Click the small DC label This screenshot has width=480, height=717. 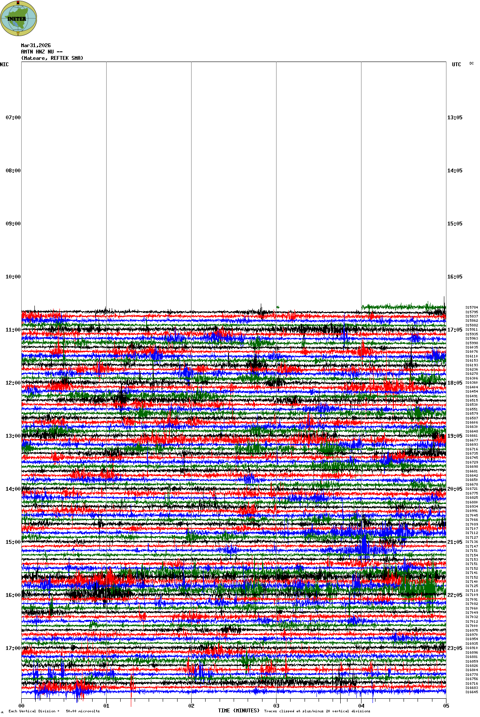(x=472, y=63)
